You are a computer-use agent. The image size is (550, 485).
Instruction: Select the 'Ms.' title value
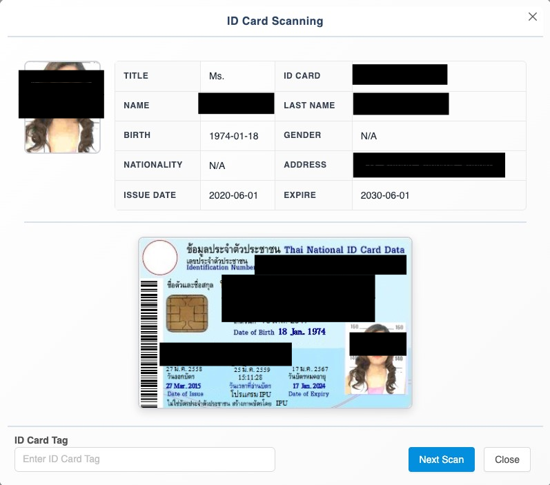pyautogui.click(x=217, y=76)
